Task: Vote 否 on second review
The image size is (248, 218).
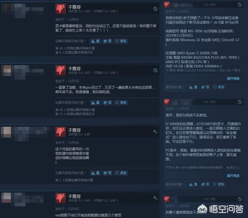Action: (107, 103)
